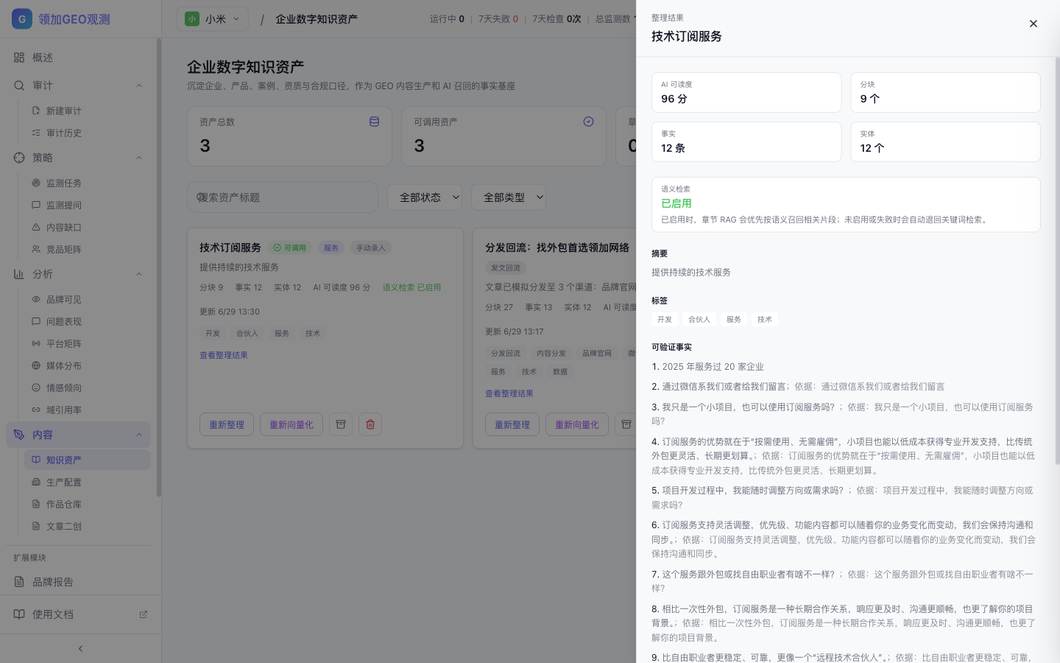Viewport: 1060px width, 663px height.
Task: Click 重新向量化 on 分发回流 card
Action: pos(577,424)
